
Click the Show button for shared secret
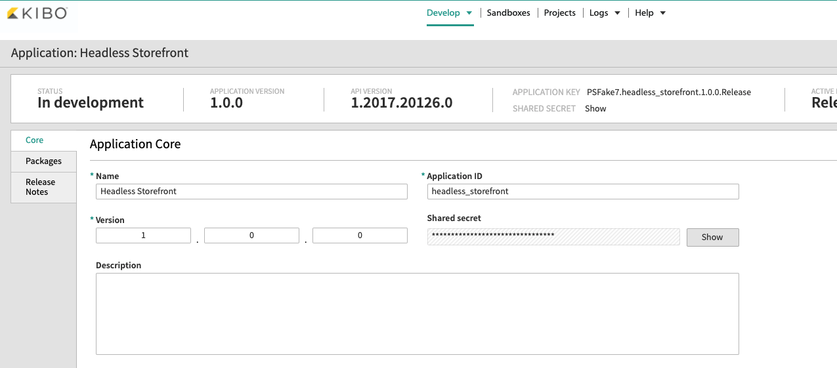[x=712, y=237]
